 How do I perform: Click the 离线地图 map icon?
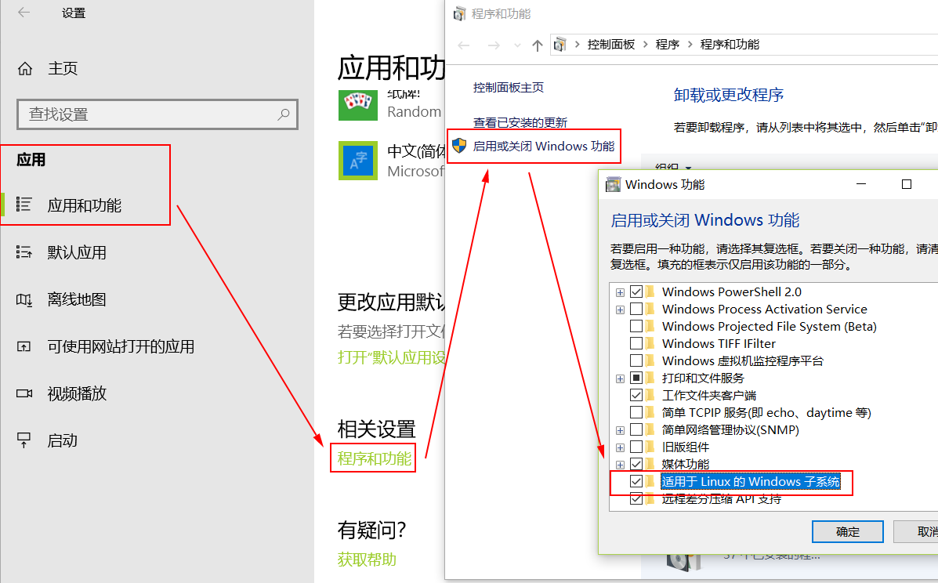tap(24, 299)
